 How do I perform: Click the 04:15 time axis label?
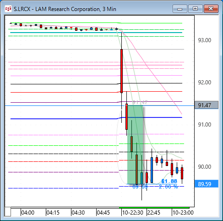click(53, 213)
